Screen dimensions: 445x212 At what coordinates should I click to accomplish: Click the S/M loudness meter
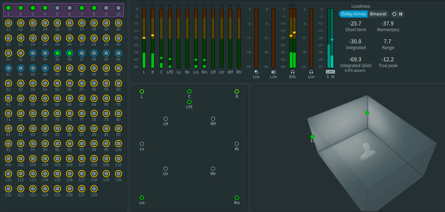pos(330,38)
